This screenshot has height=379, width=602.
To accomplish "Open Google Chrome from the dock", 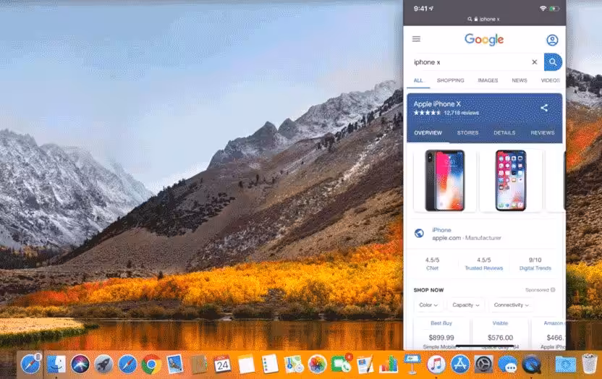I will pos(151,364).
